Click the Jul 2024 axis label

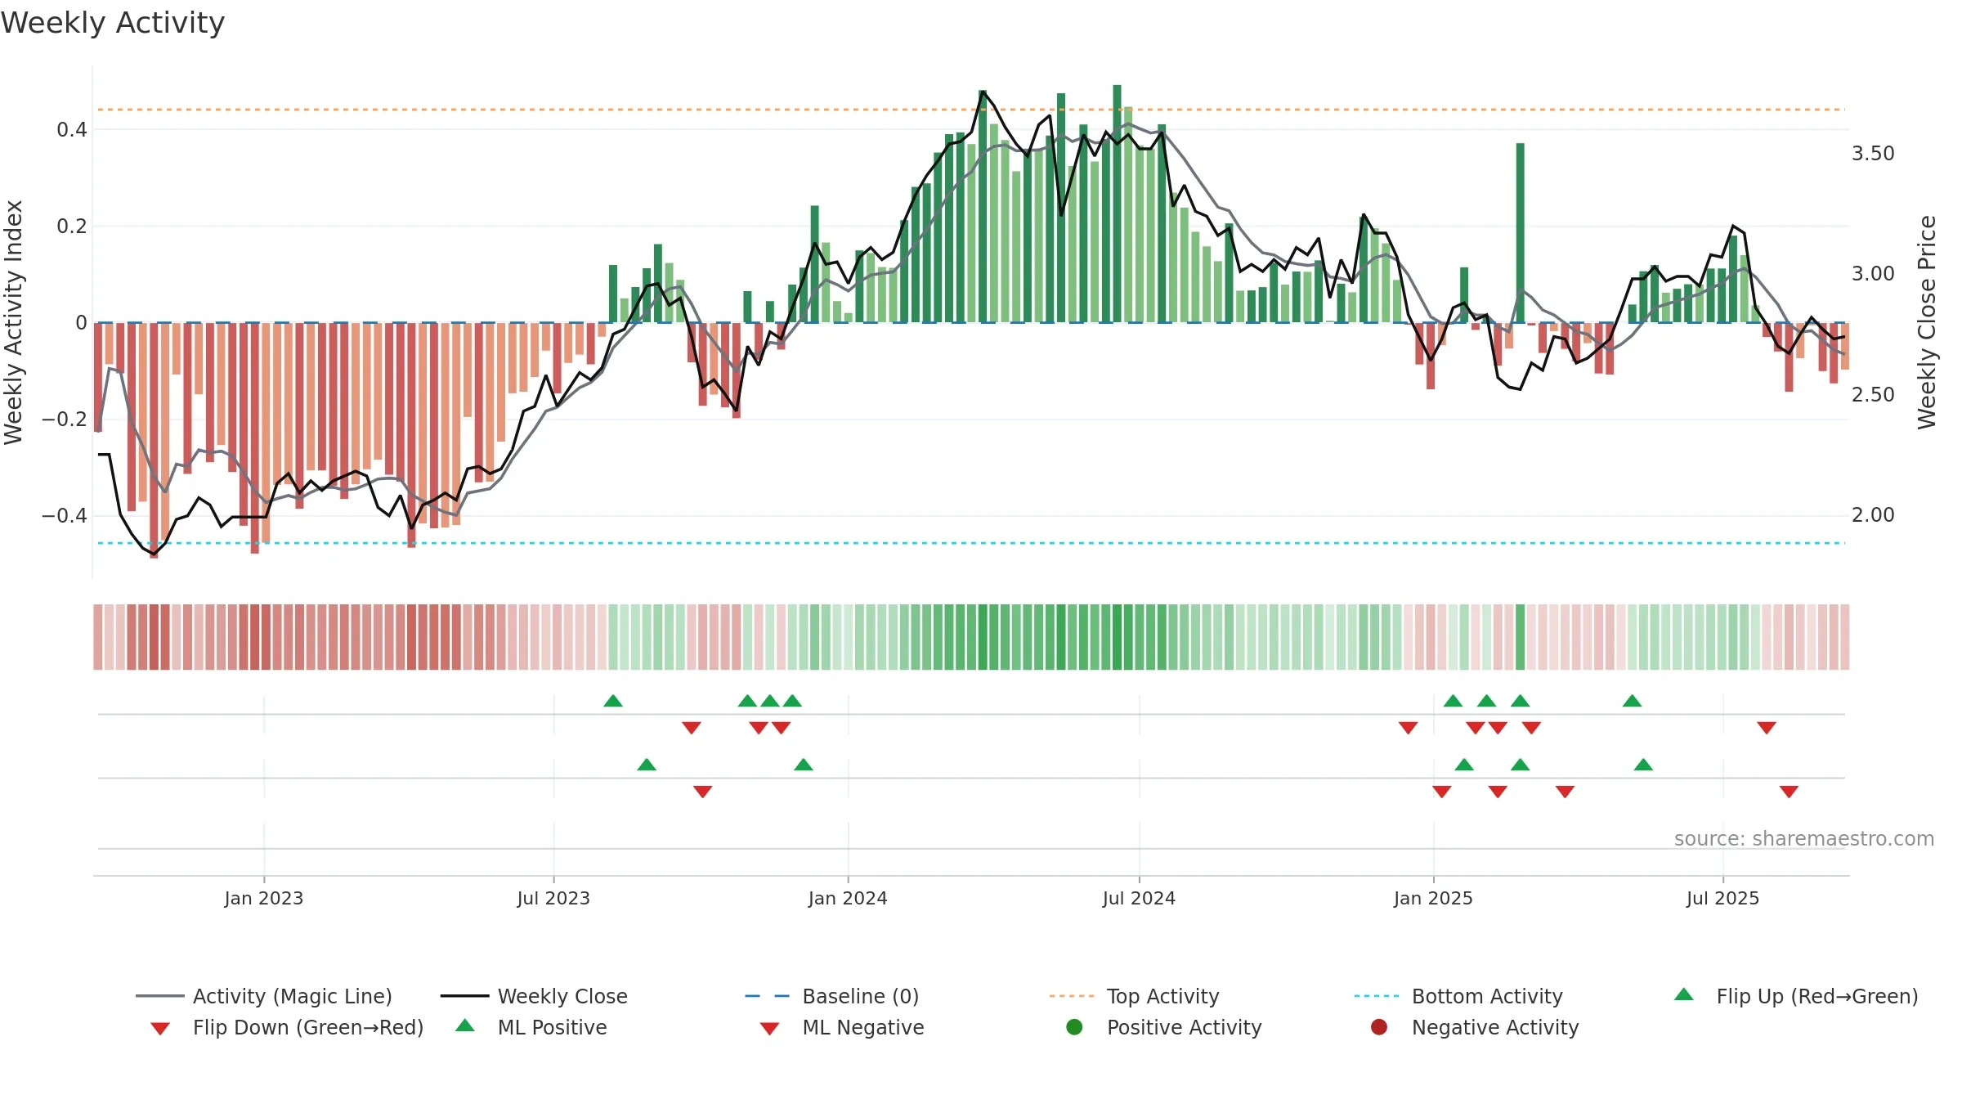1139,898
